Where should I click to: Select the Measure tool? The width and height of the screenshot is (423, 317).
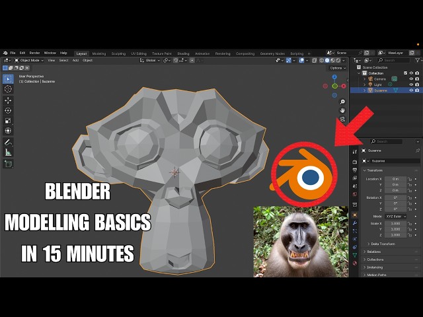pyautogui.click(x=8, y=153)
